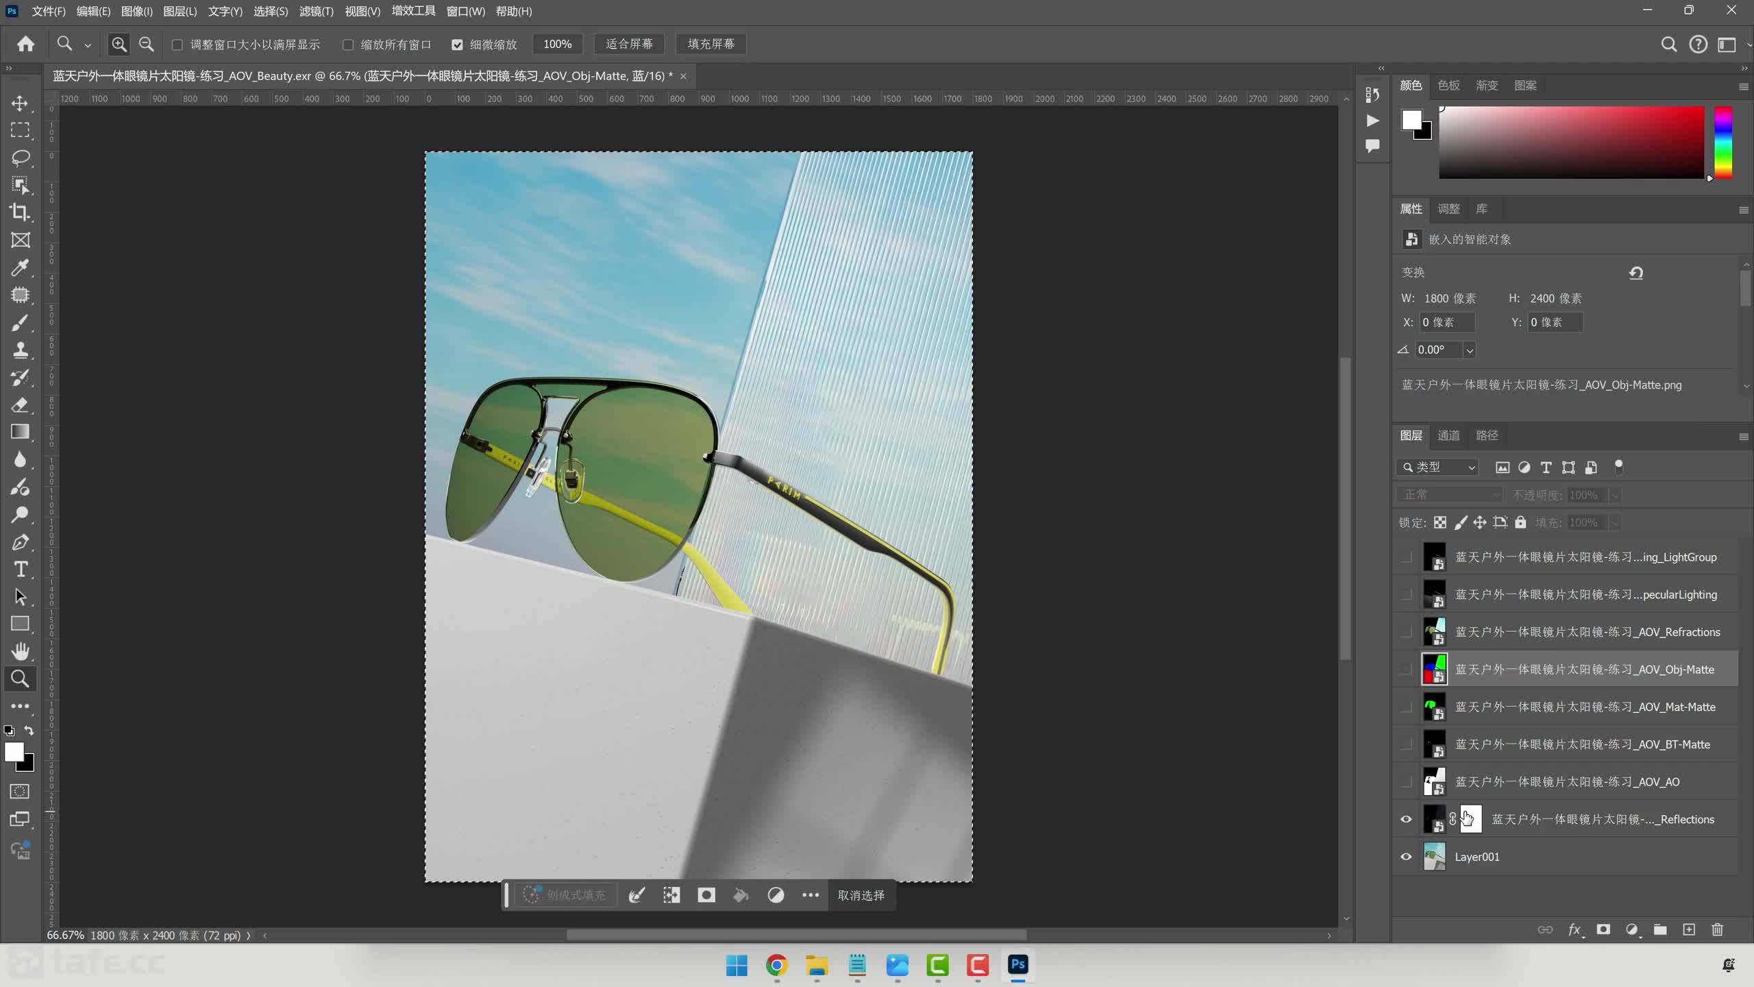
Task: Show the AOV_AO layer
Action: [x=1406, y=781]
